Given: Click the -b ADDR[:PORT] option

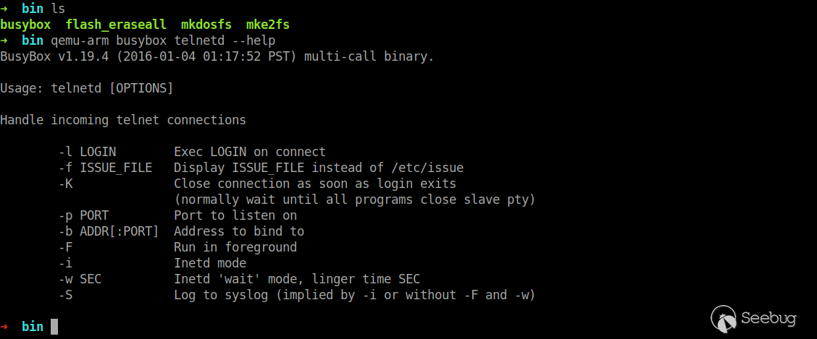Looking at the screenshot, I should [109, 231].
